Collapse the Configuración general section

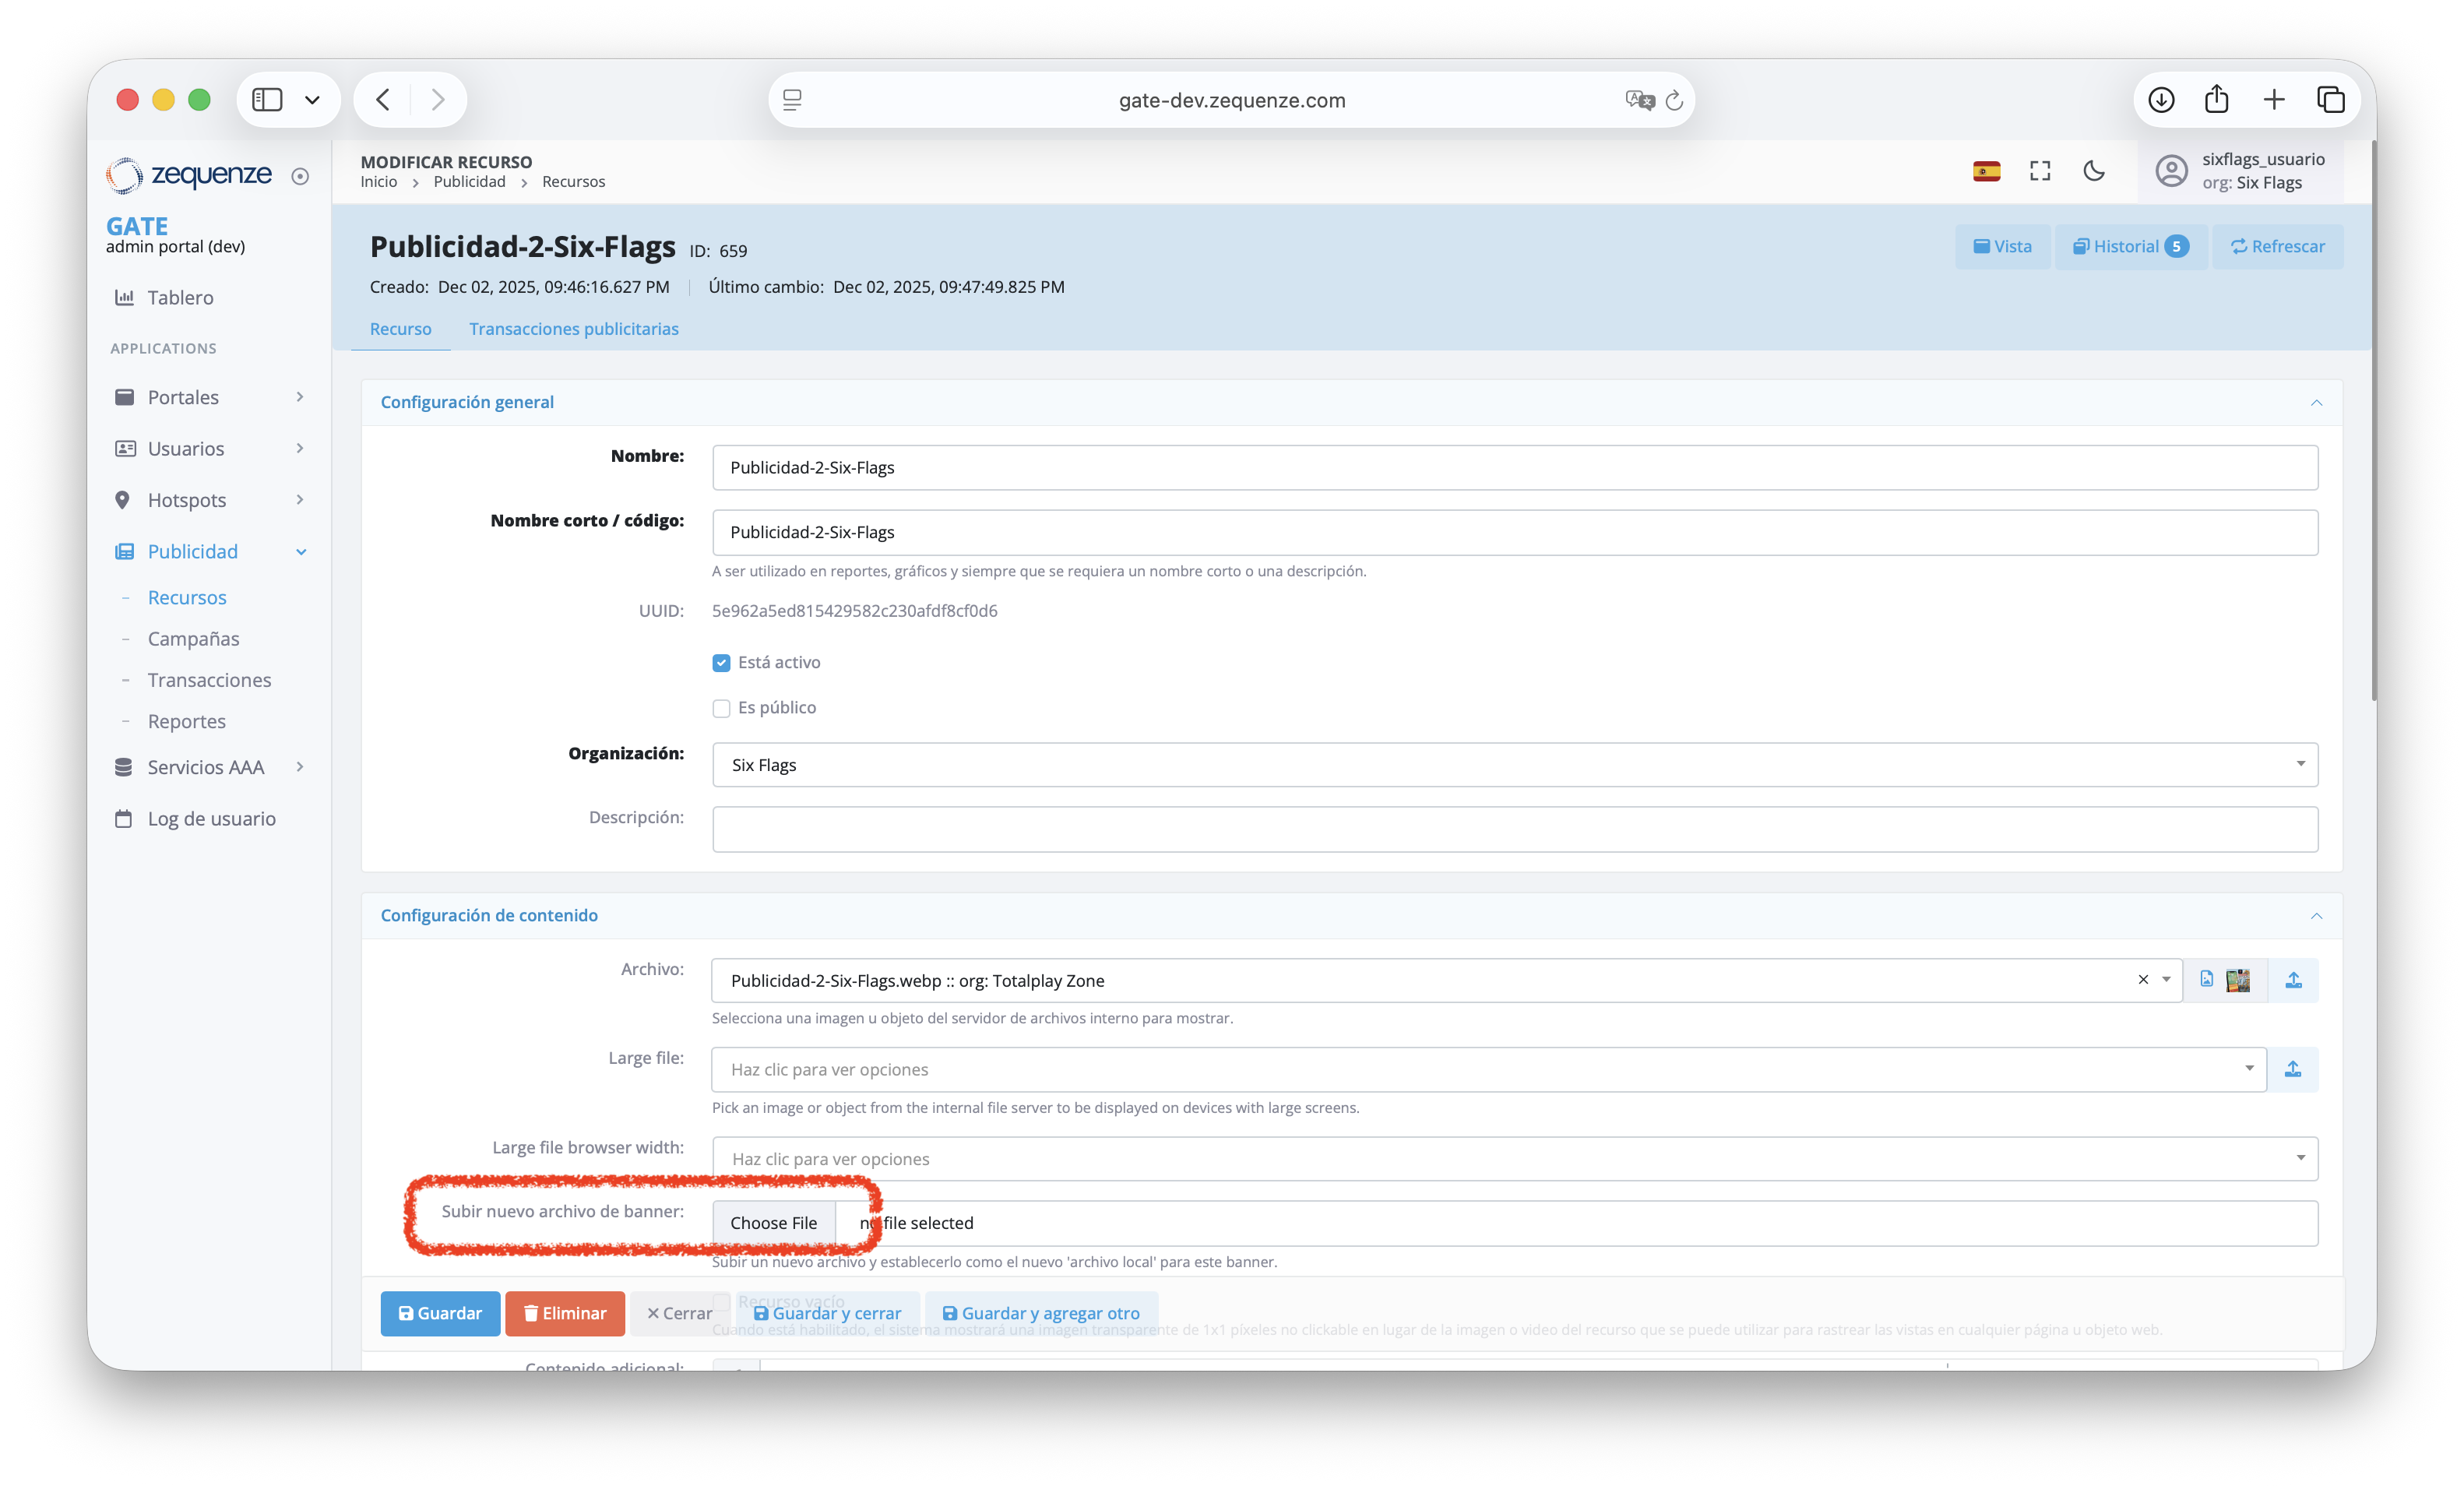pos(2316,402)
